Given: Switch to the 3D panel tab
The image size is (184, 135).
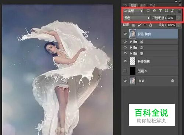Looking at the screenshot, I should (x=125, y=5).
